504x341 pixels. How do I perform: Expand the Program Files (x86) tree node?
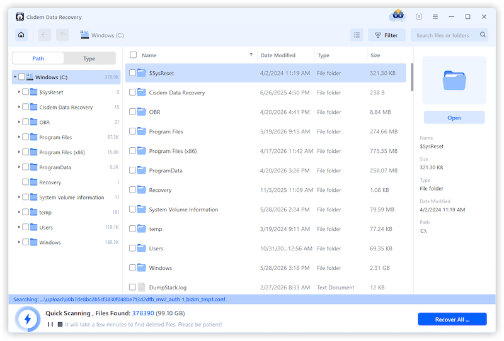coord(19,152)
